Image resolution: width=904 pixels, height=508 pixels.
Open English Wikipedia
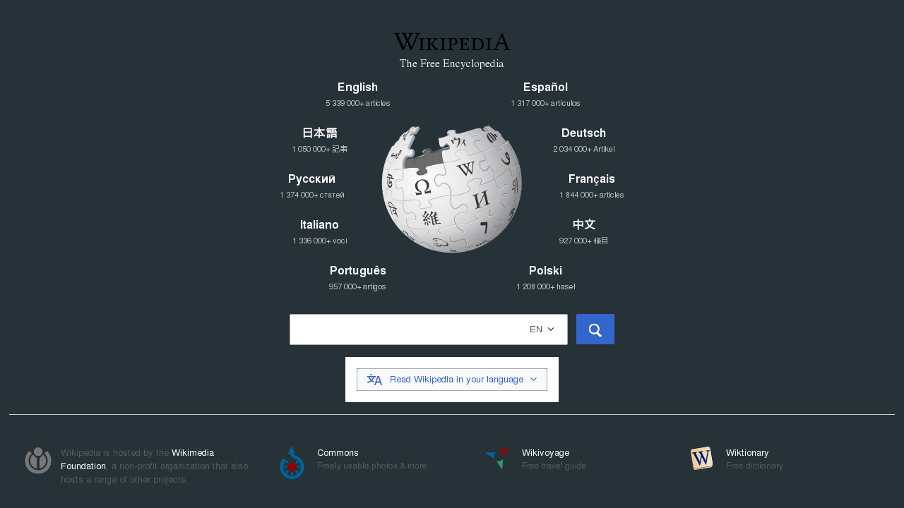coord(357,87)
